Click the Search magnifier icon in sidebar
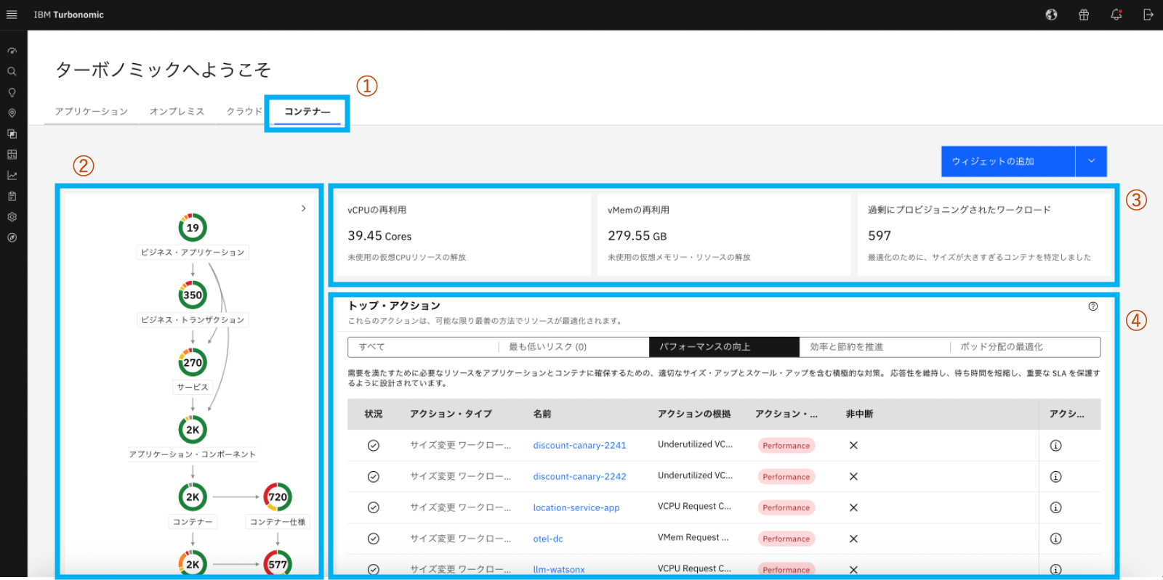 [x=12, y=72]
